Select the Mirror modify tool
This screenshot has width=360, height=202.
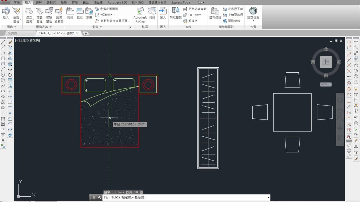pos(10,53)
